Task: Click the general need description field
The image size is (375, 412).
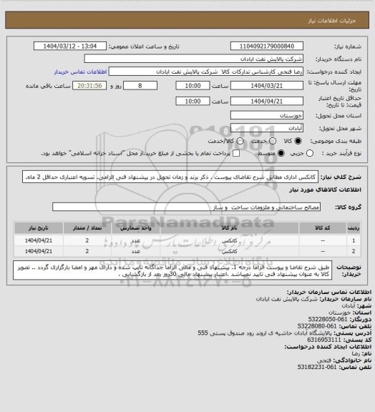Action: point(170,177)
